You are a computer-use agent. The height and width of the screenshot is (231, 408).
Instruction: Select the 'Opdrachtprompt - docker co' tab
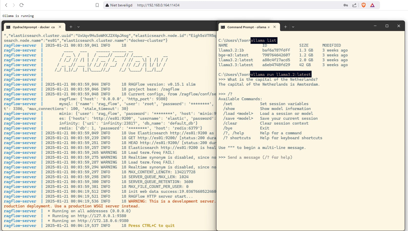33,27
